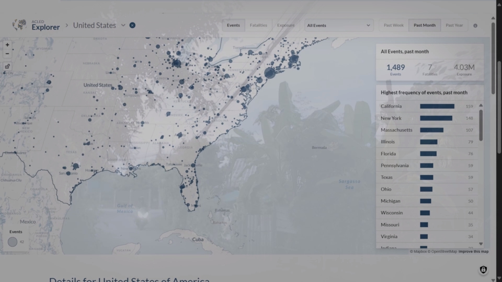
Task: Click the Explorer breadcrumb text
Action: [45, 27]
